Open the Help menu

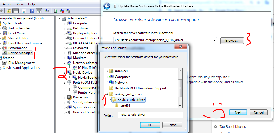pyautogui.click(x=31, y=4)
